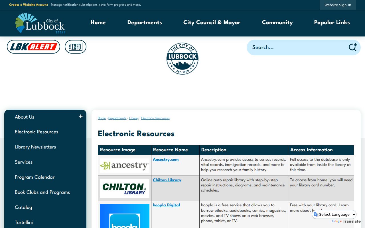Click the City of Lubbock Texas logo

point(40,23)
